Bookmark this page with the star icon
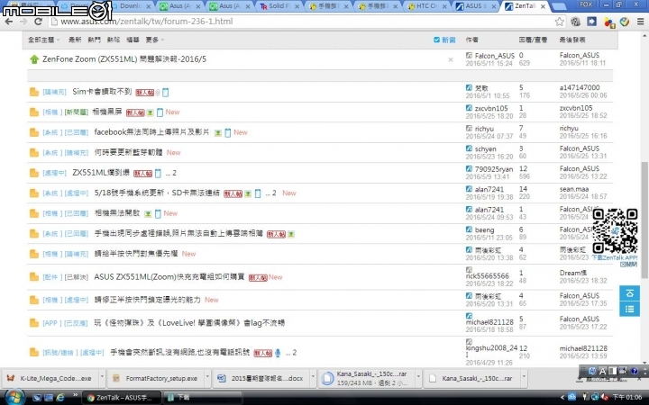This screenshot has width=649, height=405. 559,22
